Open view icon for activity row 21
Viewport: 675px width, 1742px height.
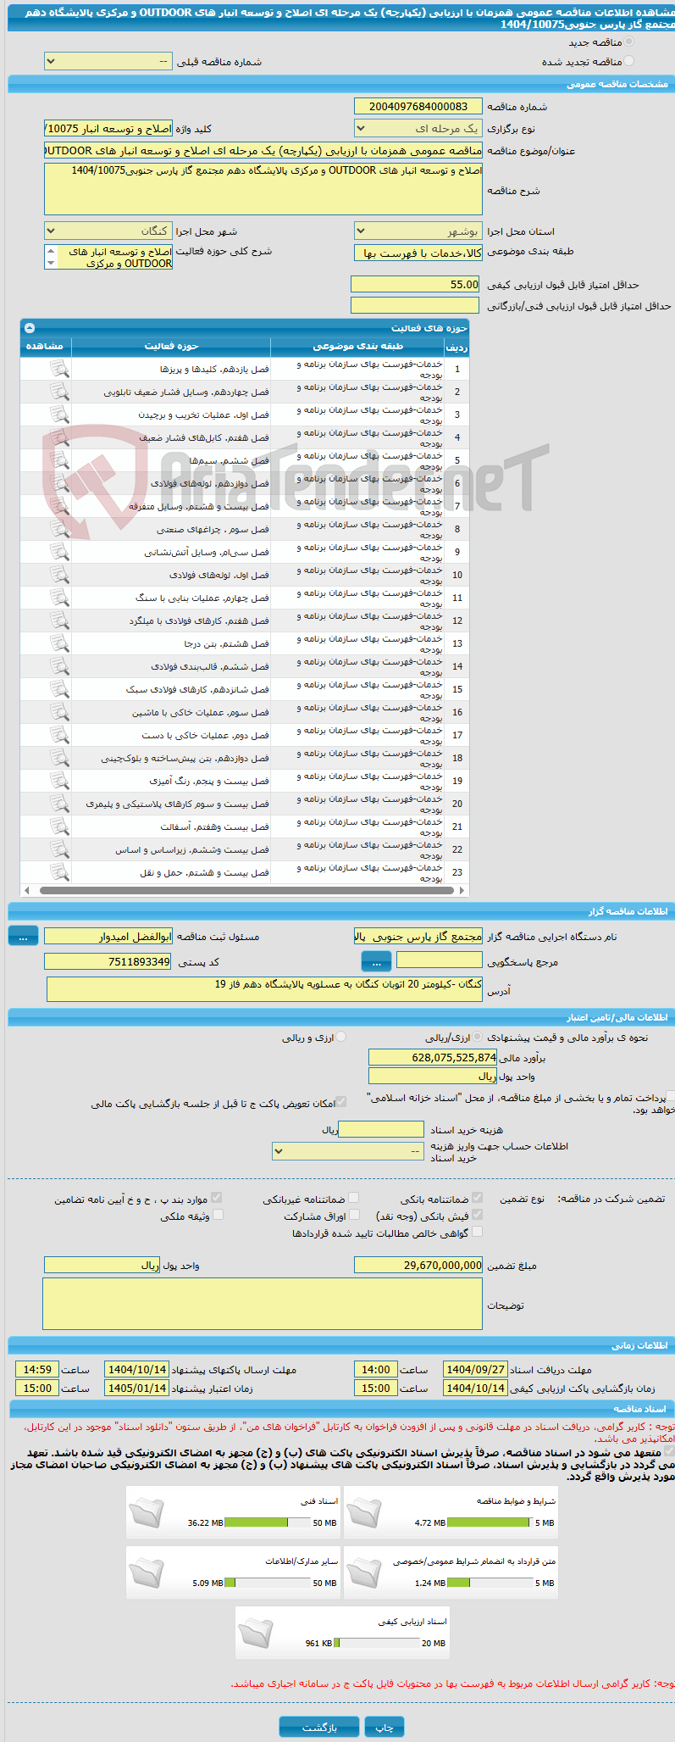pyautogui.click(x=58, y=826)
